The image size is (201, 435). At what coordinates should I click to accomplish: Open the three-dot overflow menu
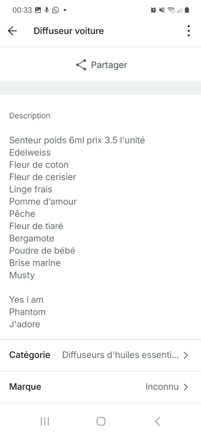click(x=188, y=31)
